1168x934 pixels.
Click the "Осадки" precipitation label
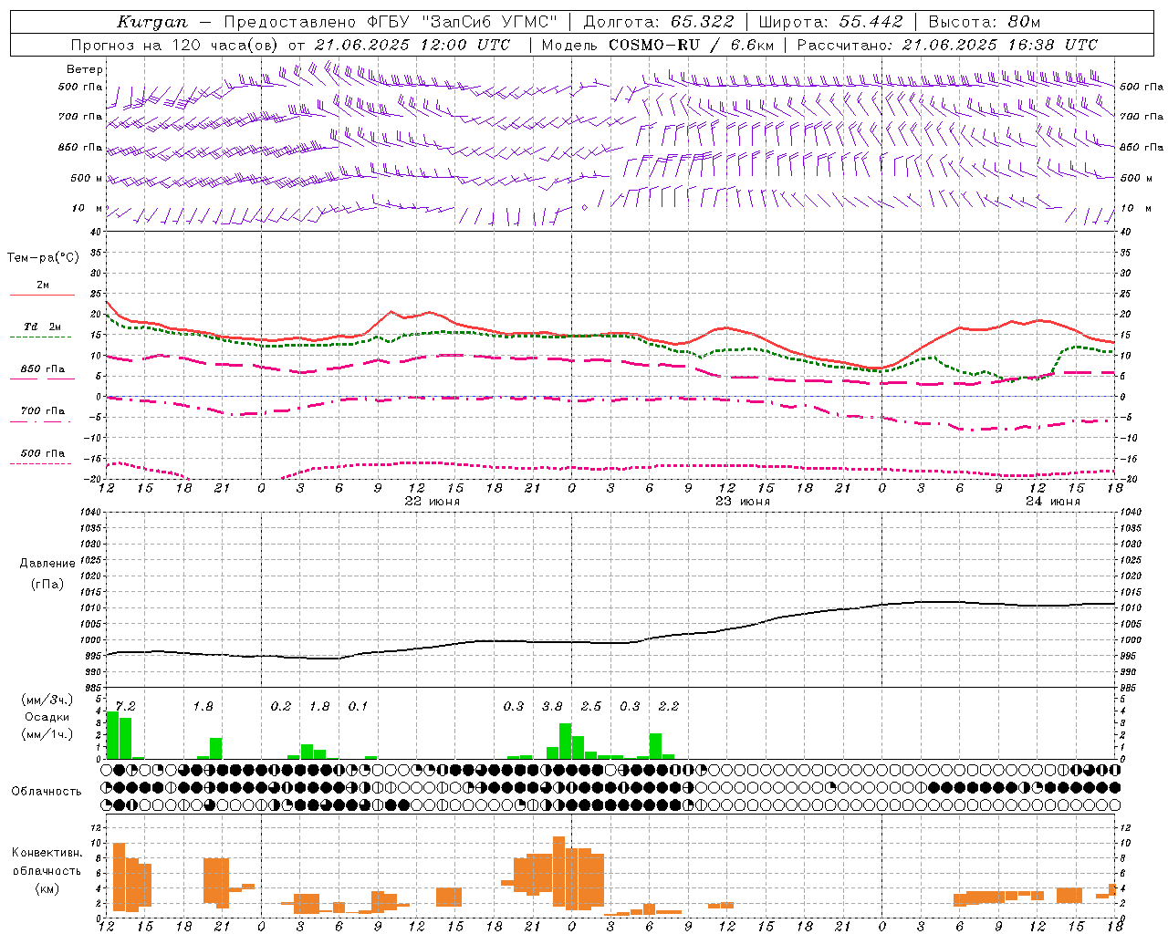click(x=47, y=717)
